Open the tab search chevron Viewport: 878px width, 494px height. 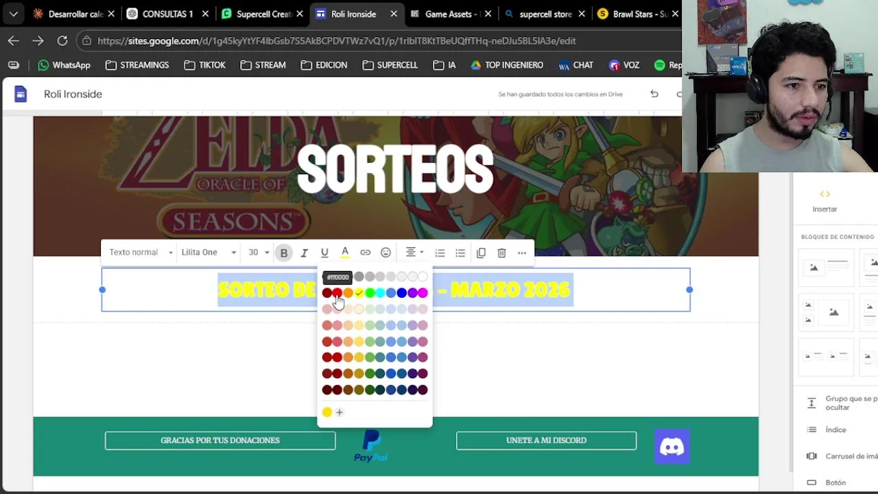13,14
